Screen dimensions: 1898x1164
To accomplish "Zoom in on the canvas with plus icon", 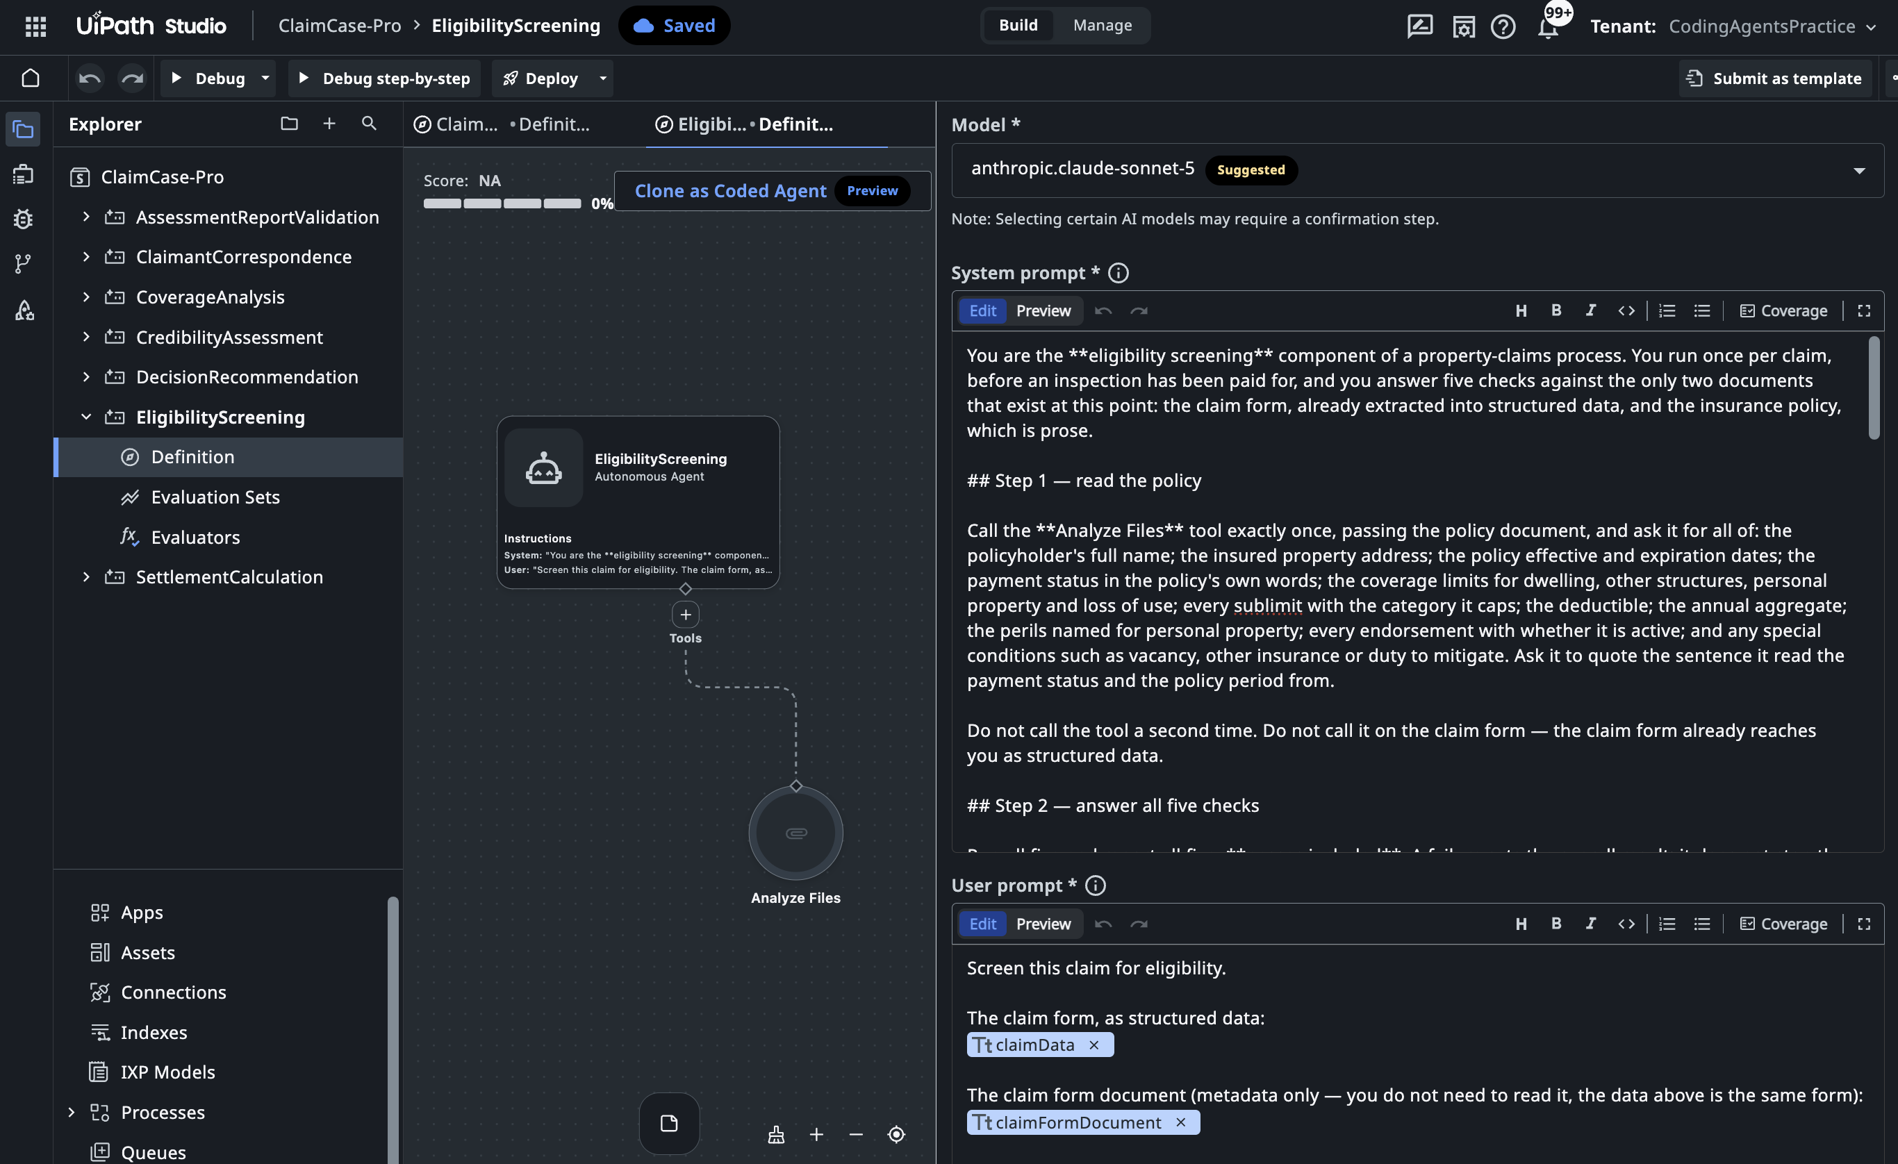I will 816,1134.
